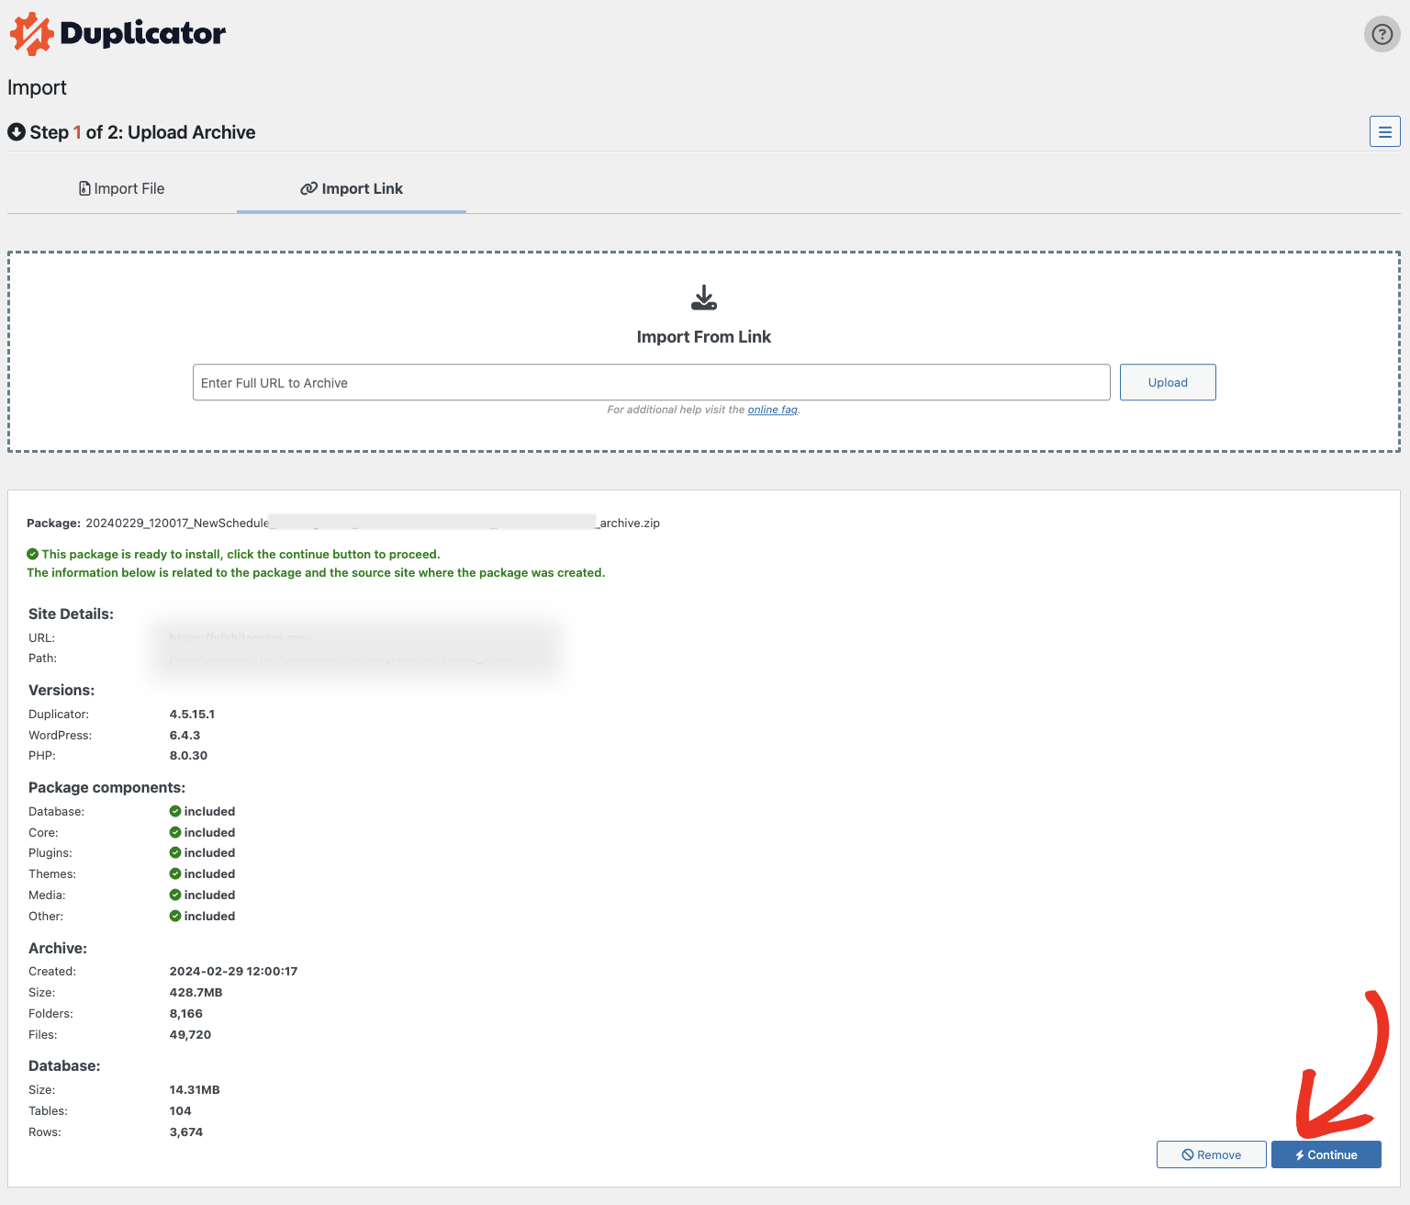Click the Import From Link title
The height and width of the screenshot is (1205, 1410).
(704, 337)
